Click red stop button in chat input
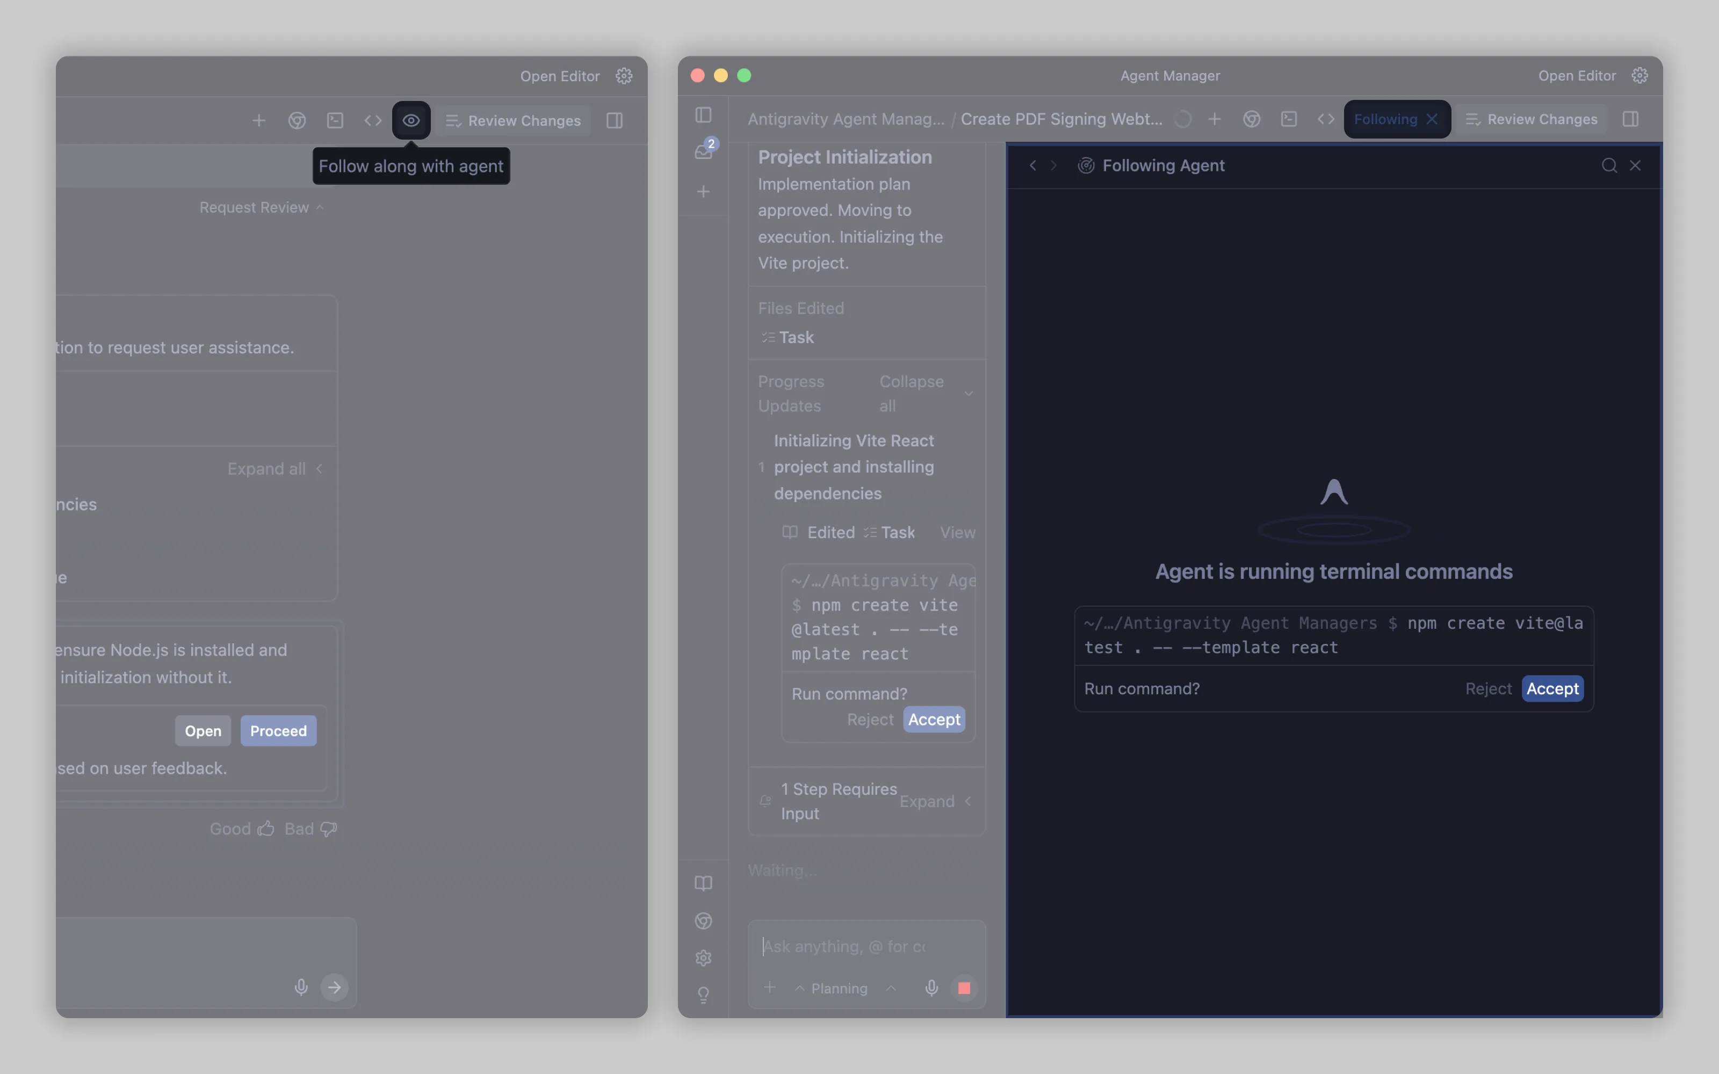 (964, 988)
